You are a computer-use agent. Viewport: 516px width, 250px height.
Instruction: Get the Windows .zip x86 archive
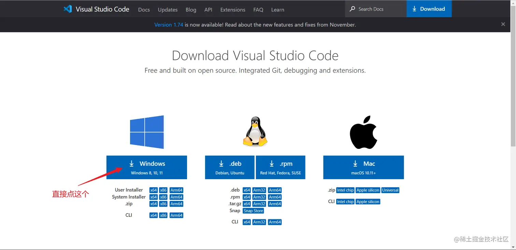[x=163, y=204]
